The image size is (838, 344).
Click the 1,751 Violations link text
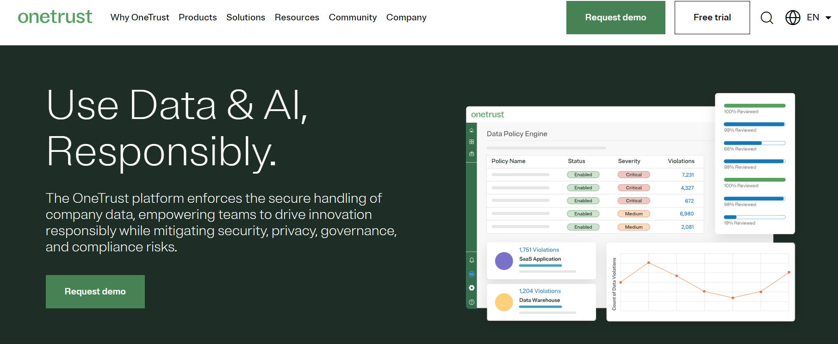coord(539,250)
